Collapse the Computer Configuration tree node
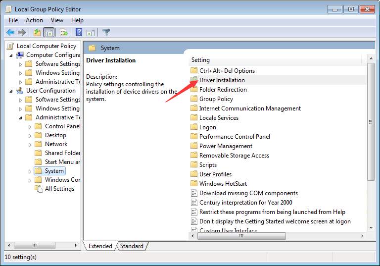Viewport: 380px width, 266px height. [11, 55]
